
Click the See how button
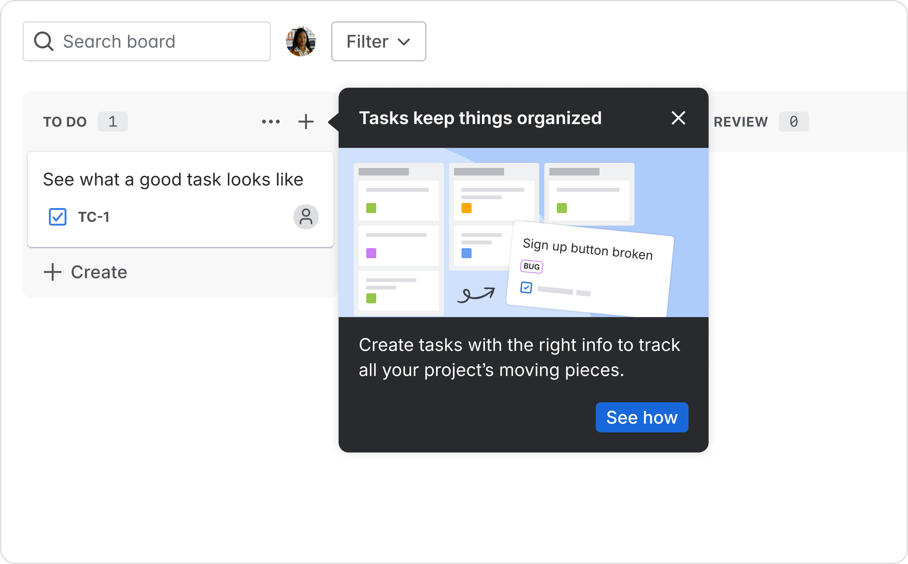click(x=642, y=417)
